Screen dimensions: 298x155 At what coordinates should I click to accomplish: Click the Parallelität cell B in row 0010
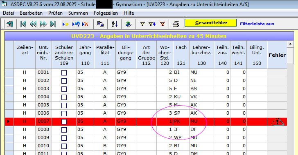(x=105, y=146)
